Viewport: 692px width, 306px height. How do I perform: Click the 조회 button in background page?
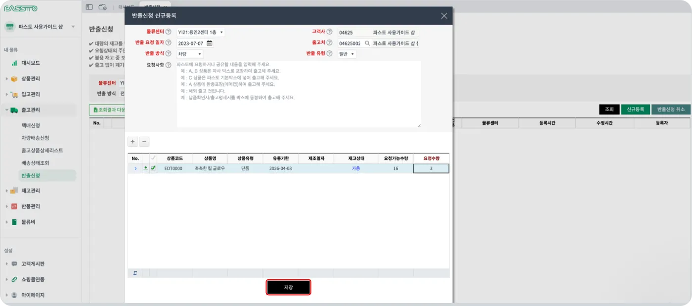609,110
